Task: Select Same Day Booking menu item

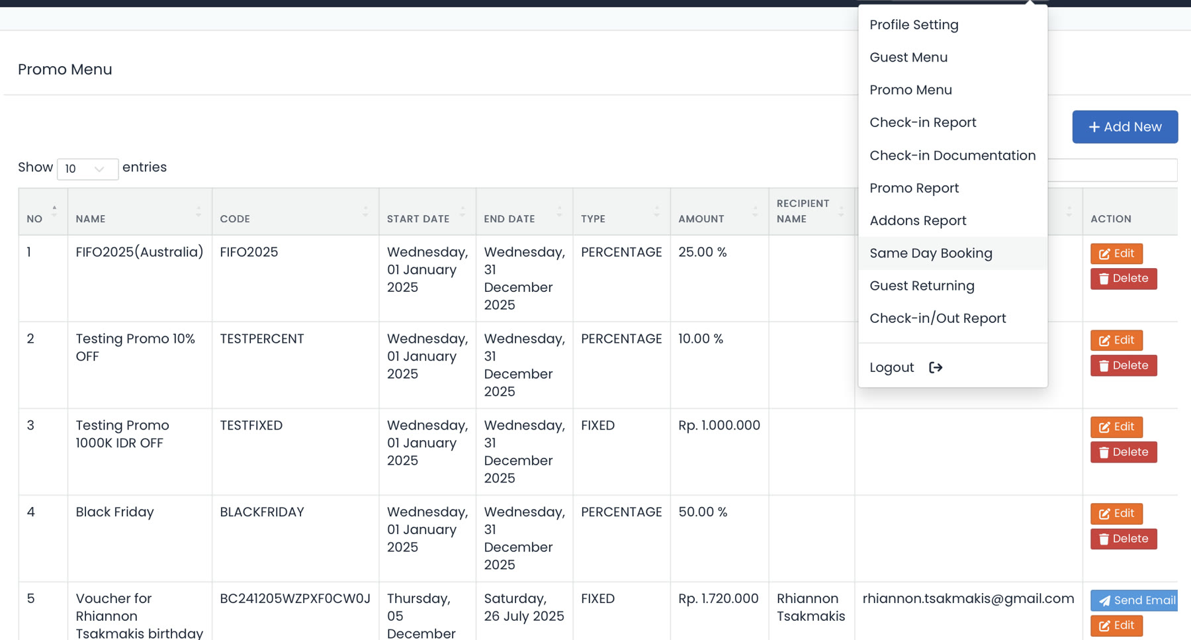Action: 953,253
